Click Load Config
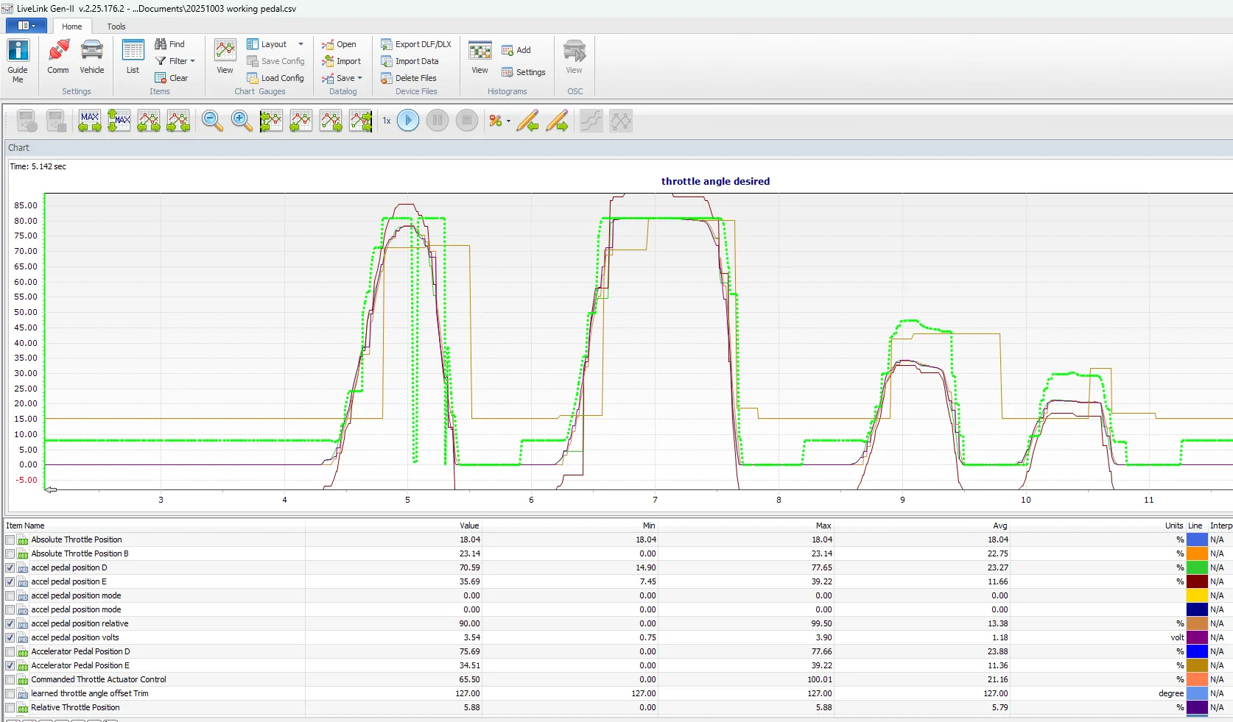The height and width of the screenshot is (722, 1233). (275, 78)
